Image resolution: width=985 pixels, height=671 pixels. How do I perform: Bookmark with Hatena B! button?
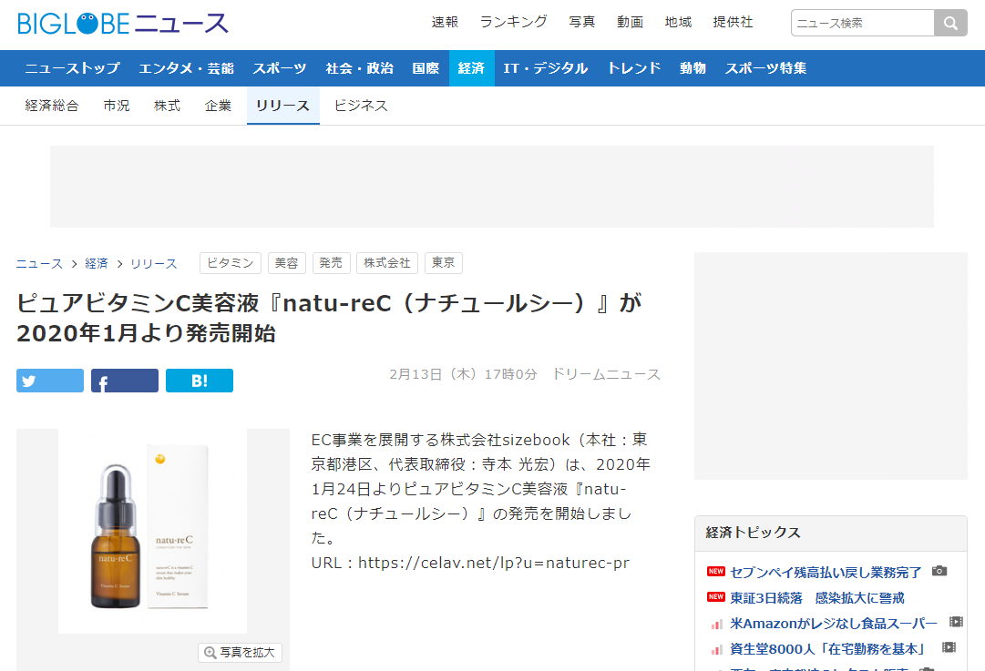(200, 381)
